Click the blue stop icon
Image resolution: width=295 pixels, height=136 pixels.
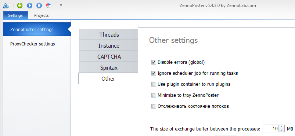tap(39, 5)
